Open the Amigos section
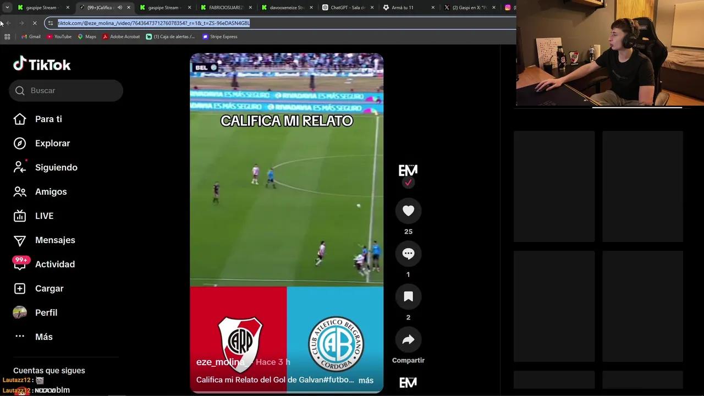 tap(51, 191)
